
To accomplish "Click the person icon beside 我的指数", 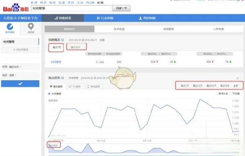I will [140, 18].
